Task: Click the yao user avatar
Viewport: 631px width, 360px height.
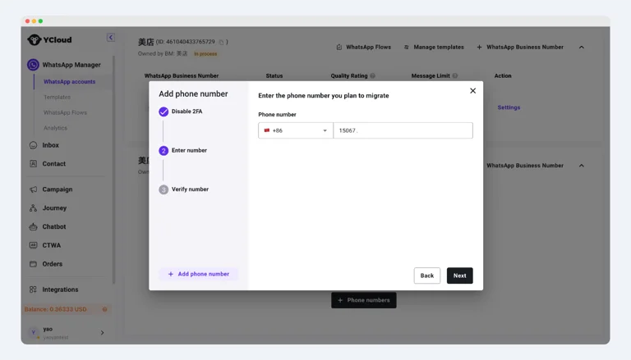Action: pos(34,332)
